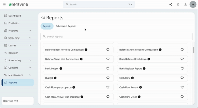
Task: Open the hamburger menu icon
Action: [x=4, y=5]
